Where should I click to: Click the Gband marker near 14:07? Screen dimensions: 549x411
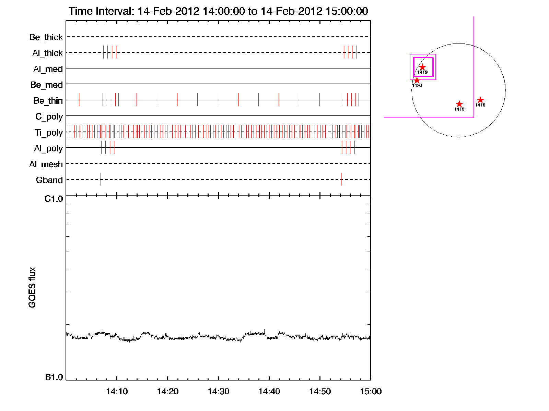tap(101, 179)
